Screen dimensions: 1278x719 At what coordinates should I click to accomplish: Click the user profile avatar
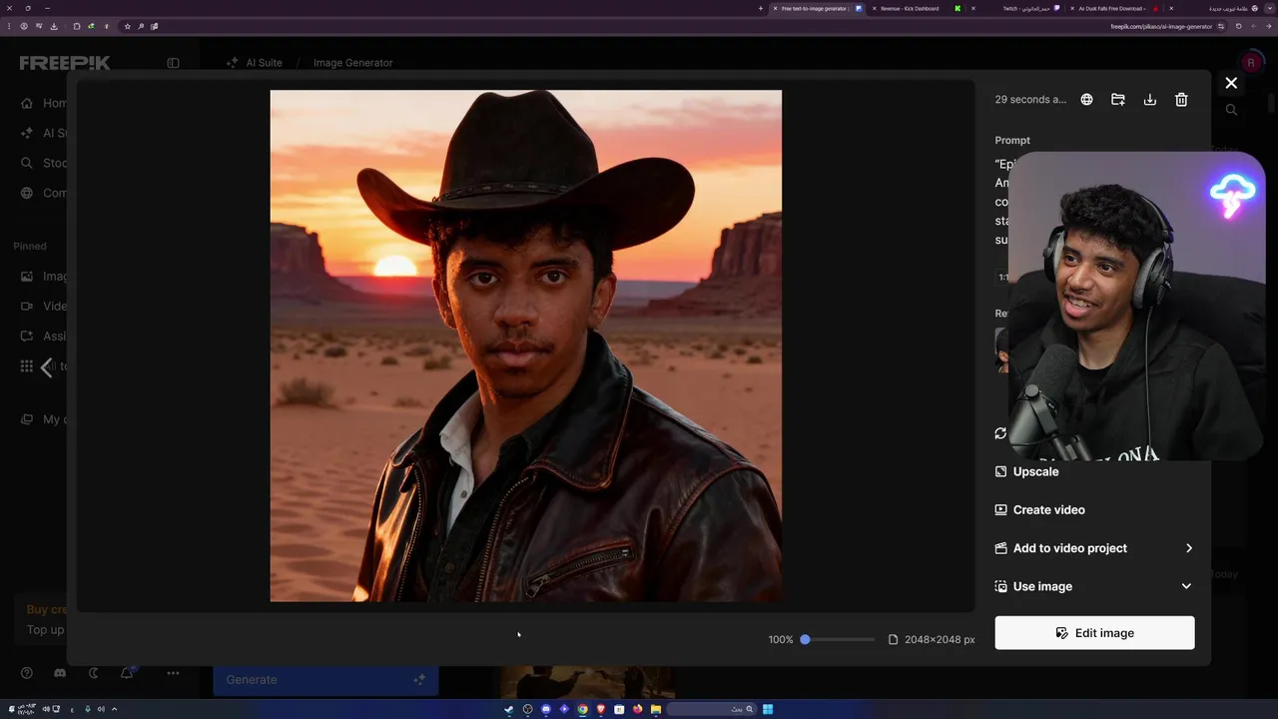click(x=1250, y=63)
